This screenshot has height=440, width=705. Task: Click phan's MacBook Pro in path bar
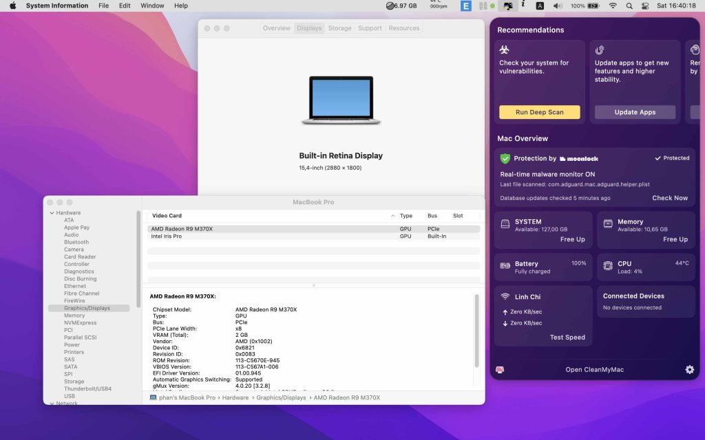click(187, 398)
